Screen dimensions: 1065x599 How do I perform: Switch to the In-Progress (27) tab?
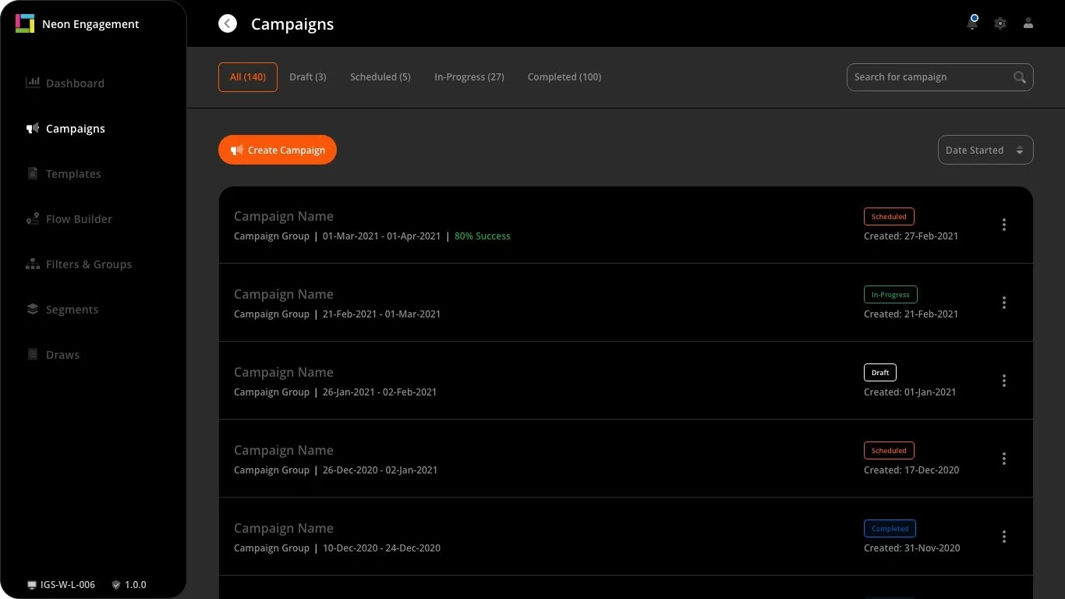469,77
